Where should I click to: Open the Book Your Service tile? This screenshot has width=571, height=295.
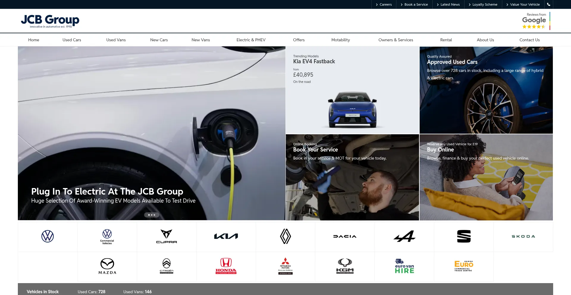pos(352,177)
